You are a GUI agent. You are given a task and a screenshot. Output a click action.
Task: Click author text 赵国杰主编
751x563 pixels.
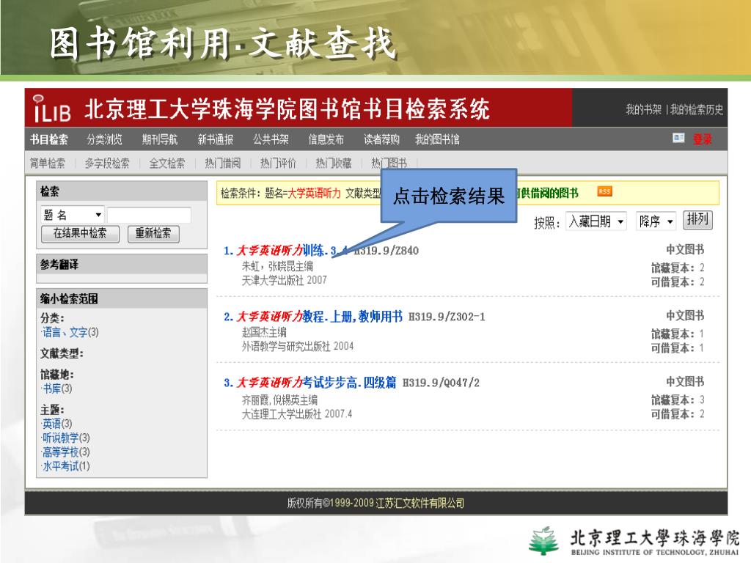(x=264, y=332)
